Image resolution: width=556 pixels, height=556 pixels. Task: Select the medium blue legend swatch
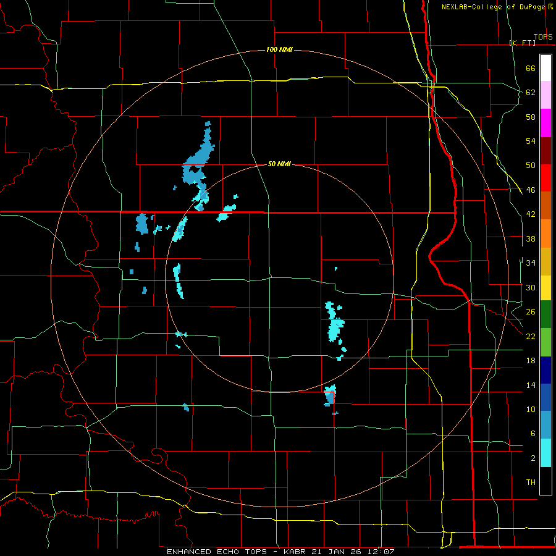(x=545, y=397)
